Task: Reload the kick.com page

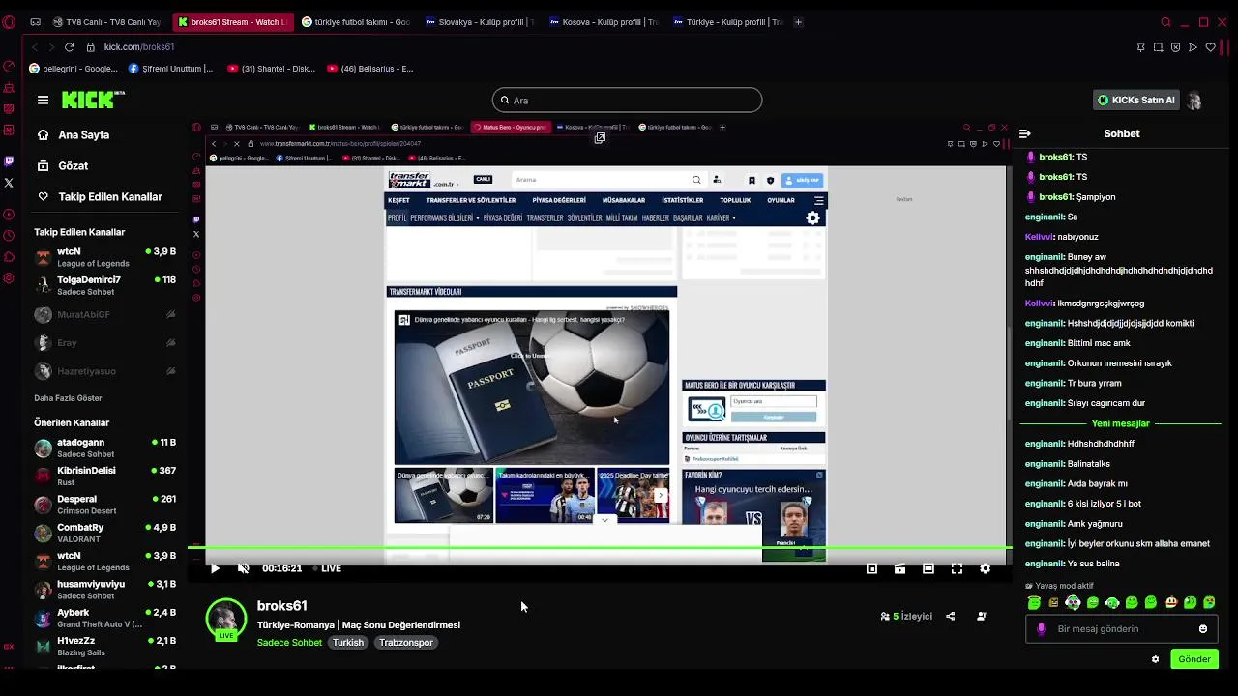Action: [69, 47]
